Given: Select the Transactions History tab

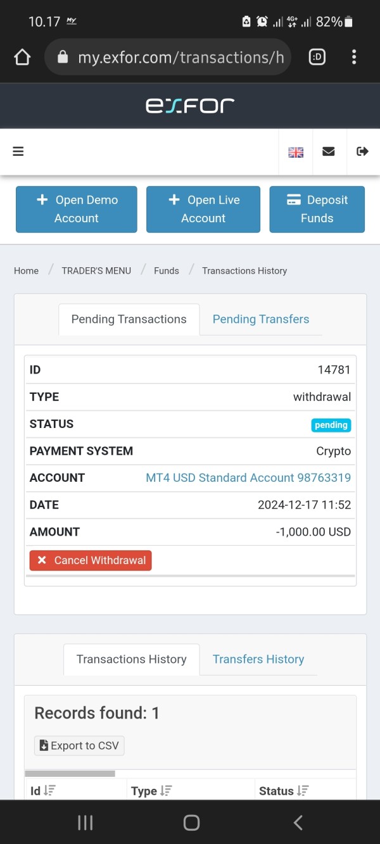Looking at the screenshot, I should tap(131, 659).
